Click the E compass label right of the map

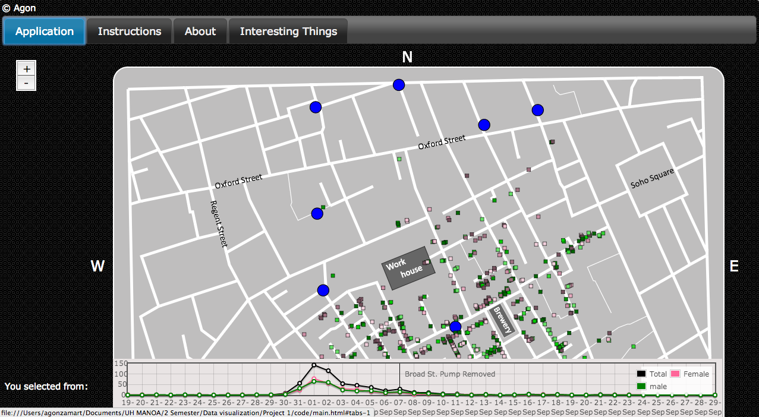tap(734, 267)
